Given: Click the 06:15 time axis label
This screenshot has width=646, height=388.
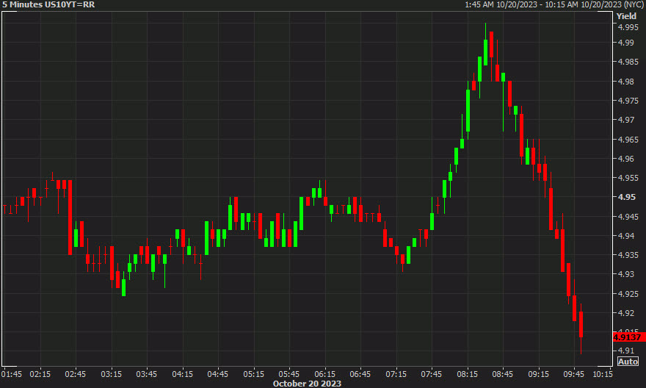Looking at the screenshot, I should click(x=325, y=374).
